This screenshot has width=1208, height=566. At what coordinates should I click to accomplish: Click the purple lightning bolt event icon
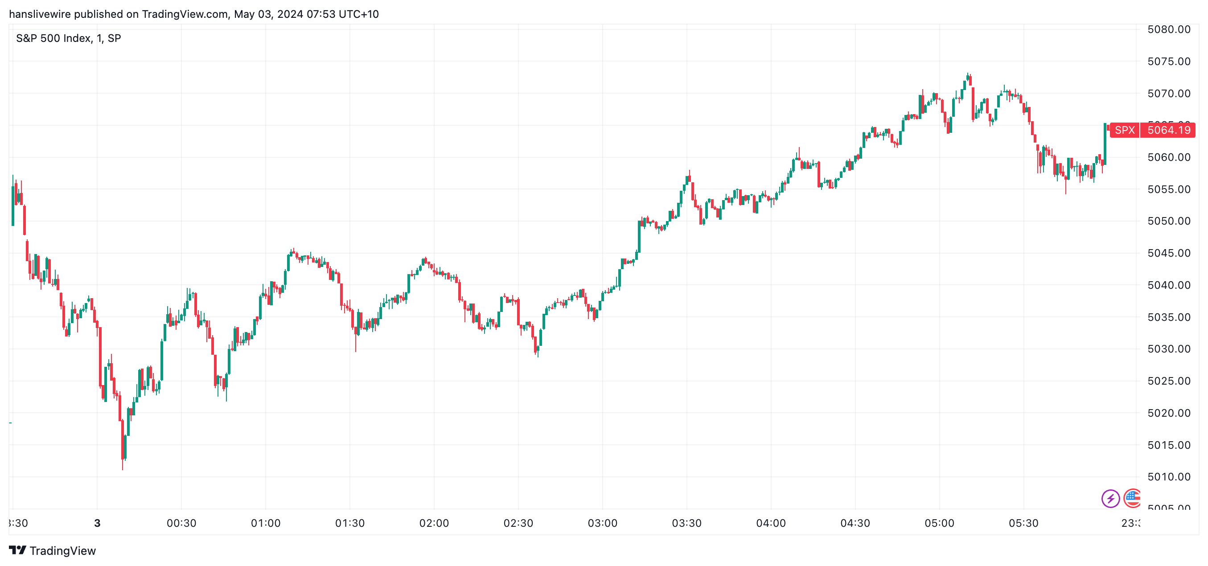tap(1110, 498)
